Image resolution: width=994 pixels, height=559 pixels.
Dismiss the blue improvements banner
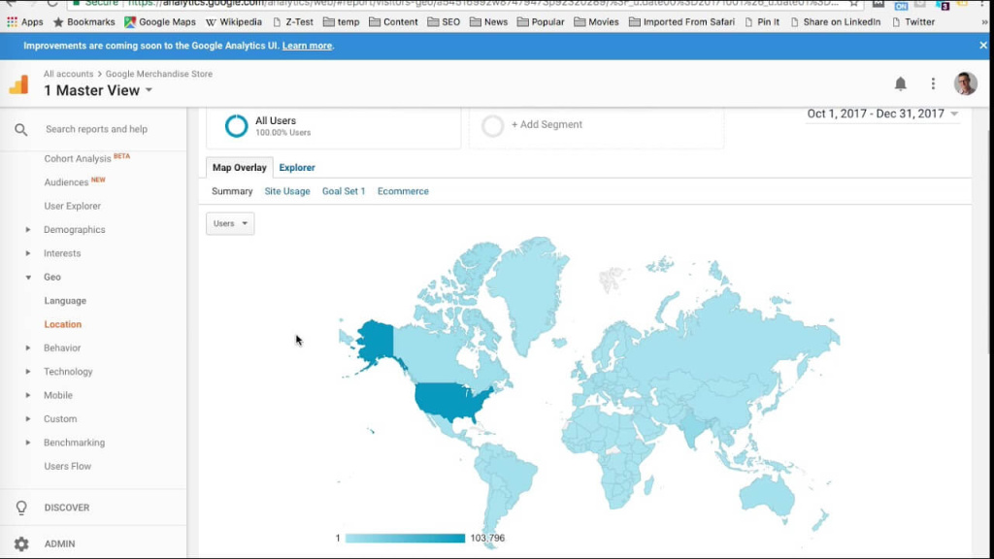tap(983, 46)
